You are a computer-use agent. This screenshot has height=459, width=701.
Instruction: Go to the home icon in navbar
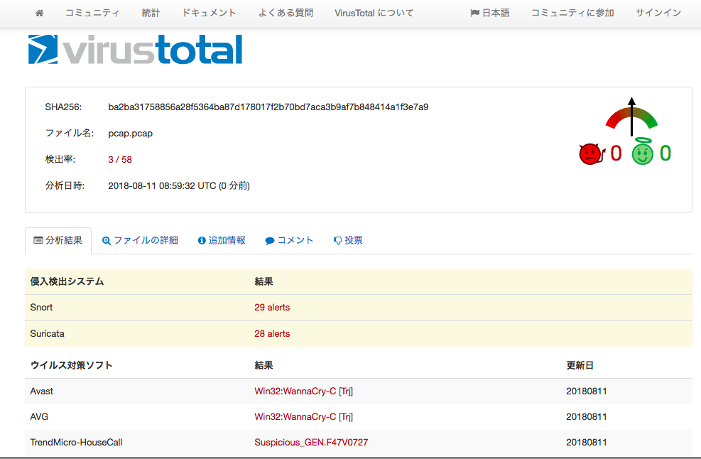pyautogui.click(x=39, y=13)
